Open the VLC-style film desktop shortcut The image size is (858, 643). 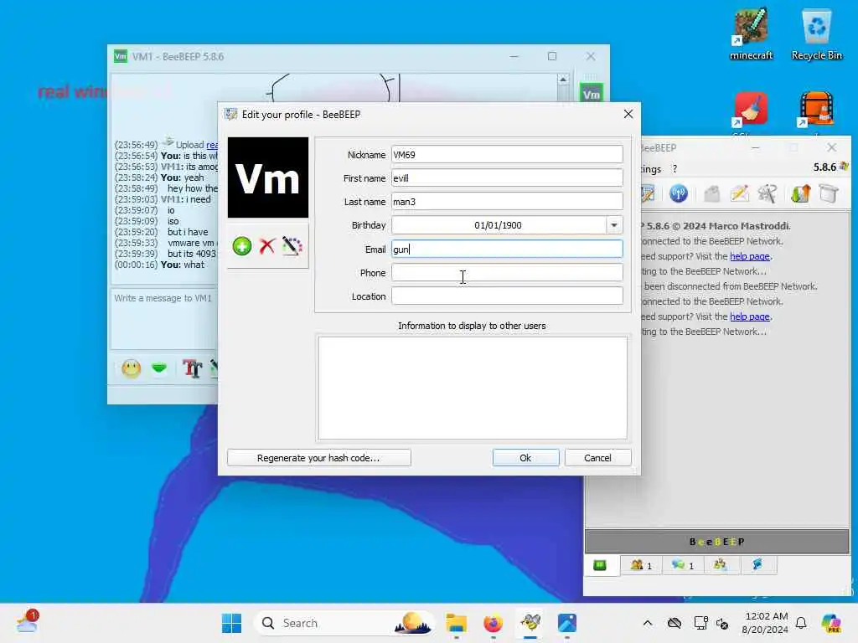[816, 110]
